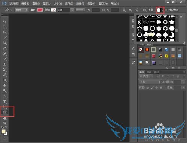Open geometry options gear in options bar
187x143 pixels.
[x=144, y=10]
